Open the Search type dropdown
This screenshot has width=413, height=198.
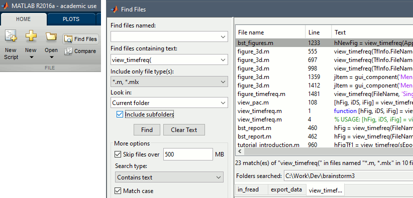[x=219, y=177]
